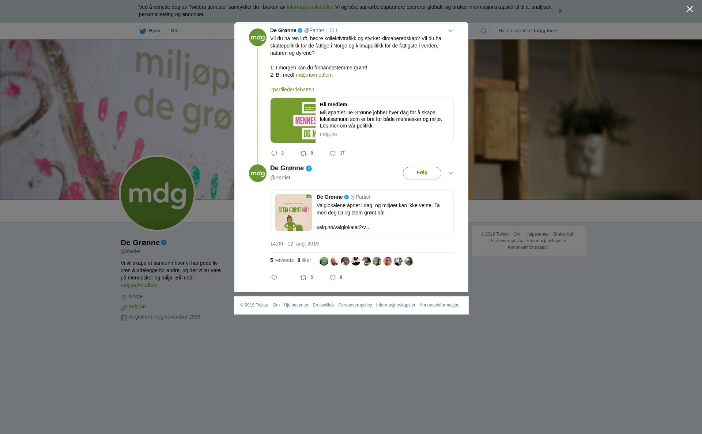Click the Twitter bird Hjem icon
The height and width of the screenshot is (434, 702).
coord(143,31)
